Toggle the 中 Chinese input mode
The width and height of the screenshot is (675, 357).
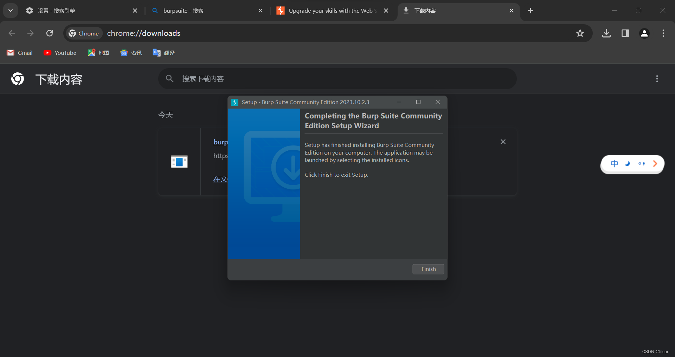pyautogui.click(x=614, y=164)
